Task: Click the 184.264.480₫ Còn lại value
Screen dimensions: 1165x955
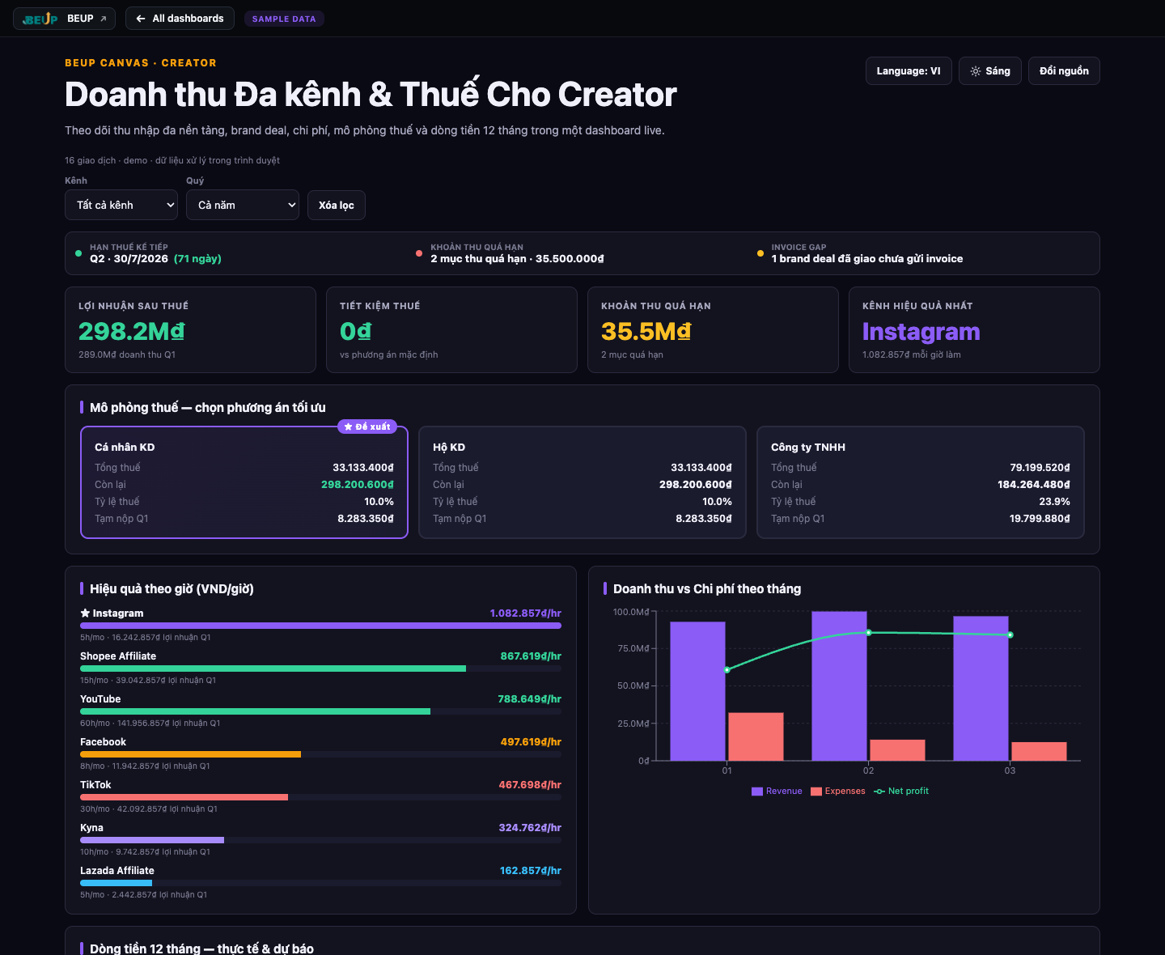Action: [x=1034, y=485]
